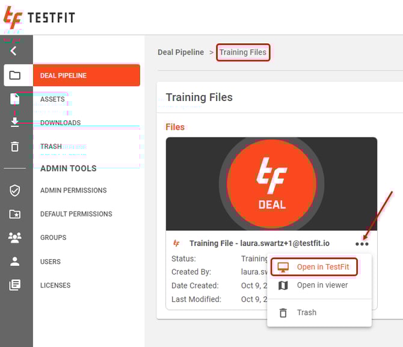Click the default permissions starred-folder icon
Viewport: 403px width, 347px height.
click(x=15, y=214)
